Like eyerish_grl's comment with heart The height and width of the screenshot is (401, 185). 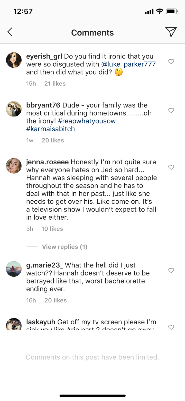tap(171, 61)
